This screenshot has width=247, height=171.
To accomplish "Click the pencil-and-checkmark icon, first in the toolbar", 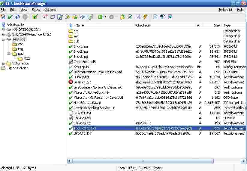I will click(x=3, y=17).
